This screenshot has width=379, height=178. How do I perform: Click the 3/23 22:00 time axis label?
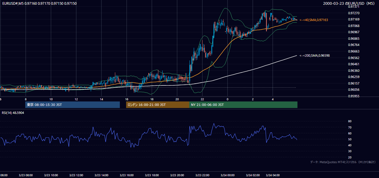(x=202, y=175)
